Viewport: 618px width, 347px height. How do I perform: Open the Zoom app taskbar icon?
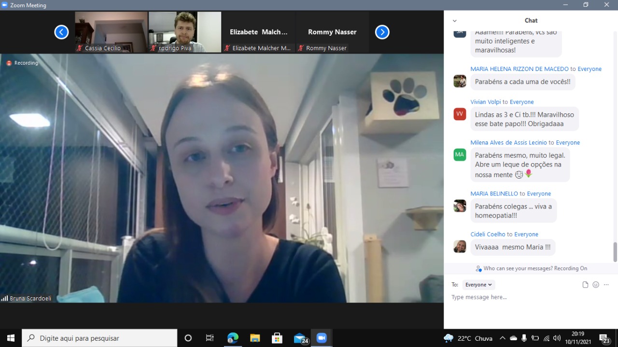[322, 338]
